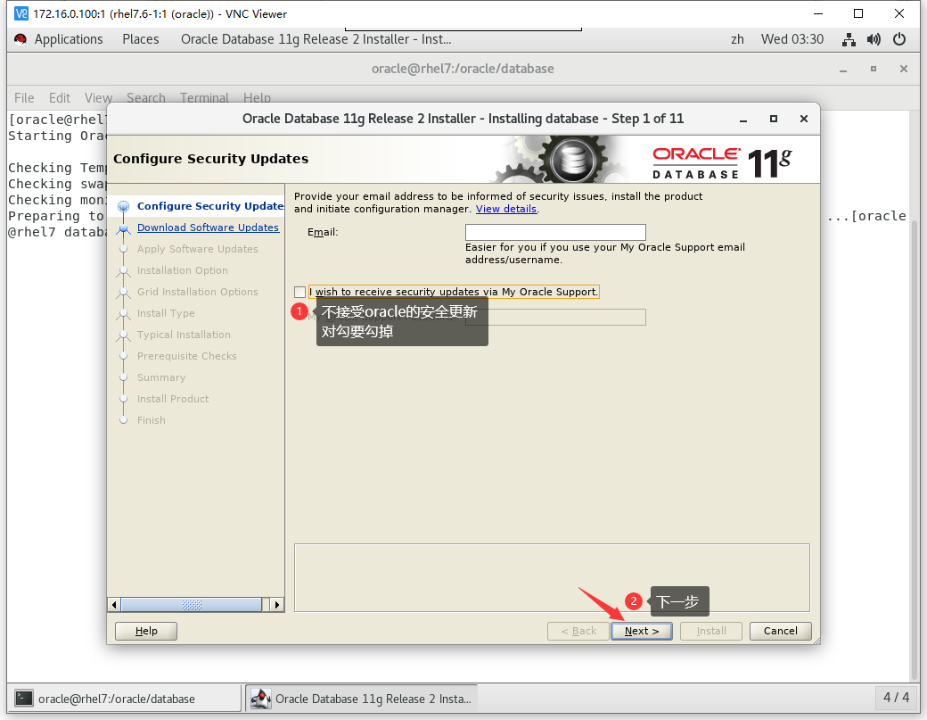Open the terminal Edit menu

click(59, 97)
